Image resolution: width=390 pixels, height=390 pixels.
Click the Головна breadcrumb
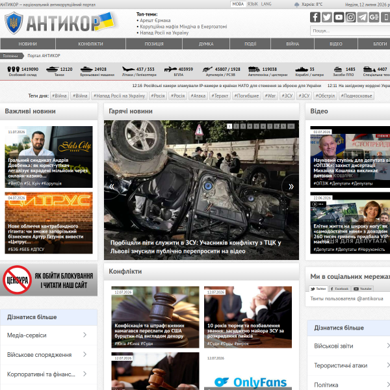click(10, 56)
